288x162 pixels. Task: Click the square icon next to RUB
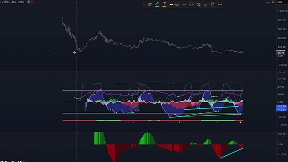273,2
